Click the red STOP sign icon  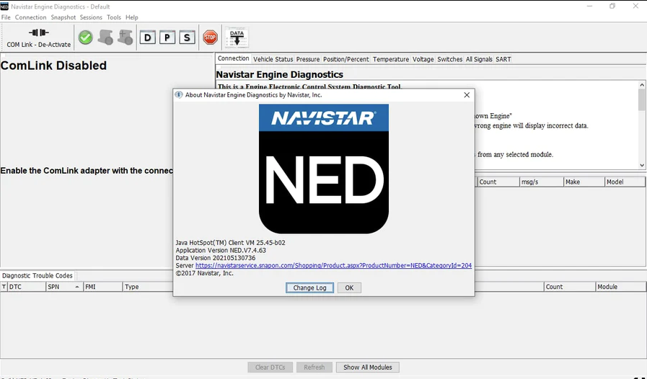[211, 37]
